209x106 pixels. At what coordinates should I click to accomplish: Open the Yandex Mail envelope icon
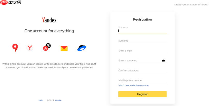point(64,48)
